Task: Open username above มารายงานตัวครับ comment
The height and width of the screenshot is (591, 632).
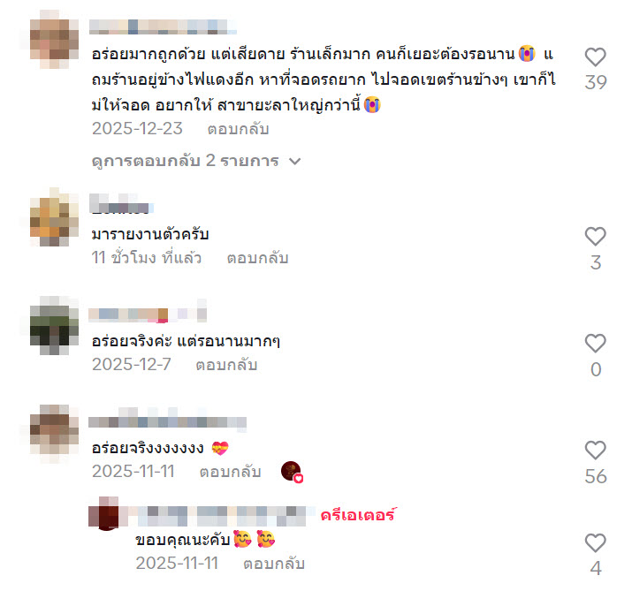Action: [x=121, y=203]
